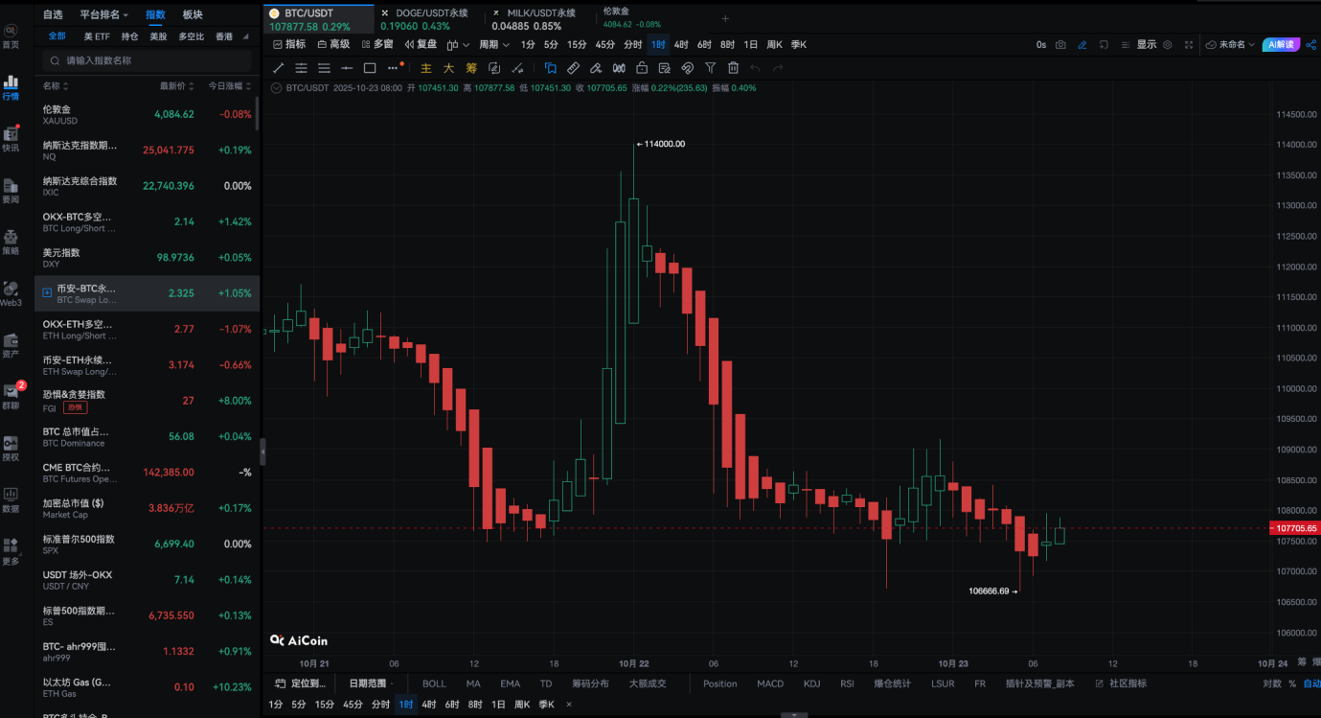Open the 周期 period dropdown
1321x718 pixels.
493,44
